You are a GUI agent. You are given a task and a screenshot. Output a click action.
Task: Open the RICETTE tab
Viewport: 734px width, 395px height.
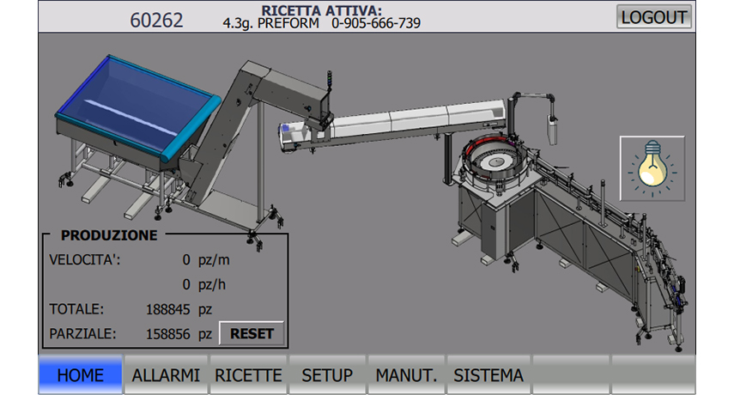248,375
